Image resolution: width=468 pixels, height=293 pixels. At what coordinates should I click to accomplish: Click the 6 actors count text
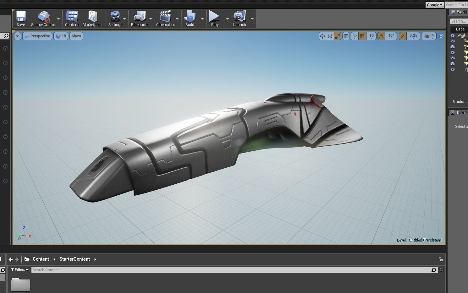coord(459,102)
